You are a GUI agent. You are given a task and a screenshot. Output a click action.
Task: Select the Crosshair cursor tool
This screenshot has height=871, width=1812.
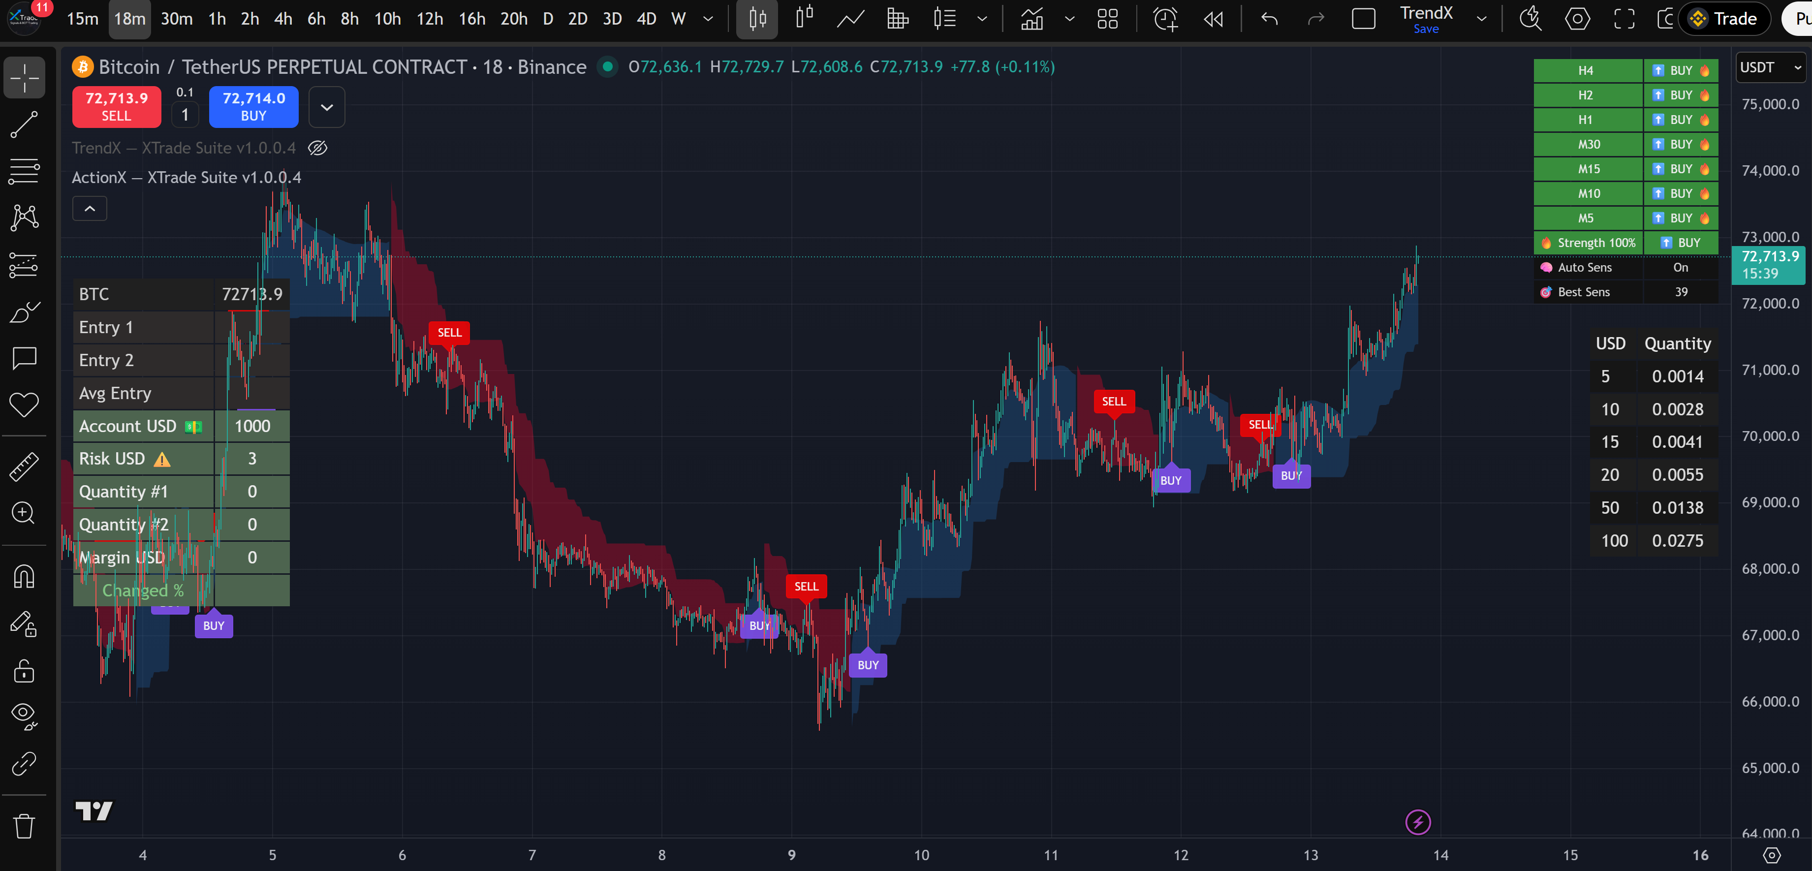click(25, 77)
